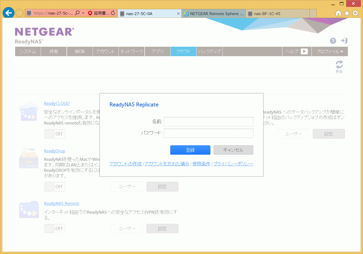Open favorites with the star icon
The width and height of the screenshot is (363, 254).
tap(347, 13)
